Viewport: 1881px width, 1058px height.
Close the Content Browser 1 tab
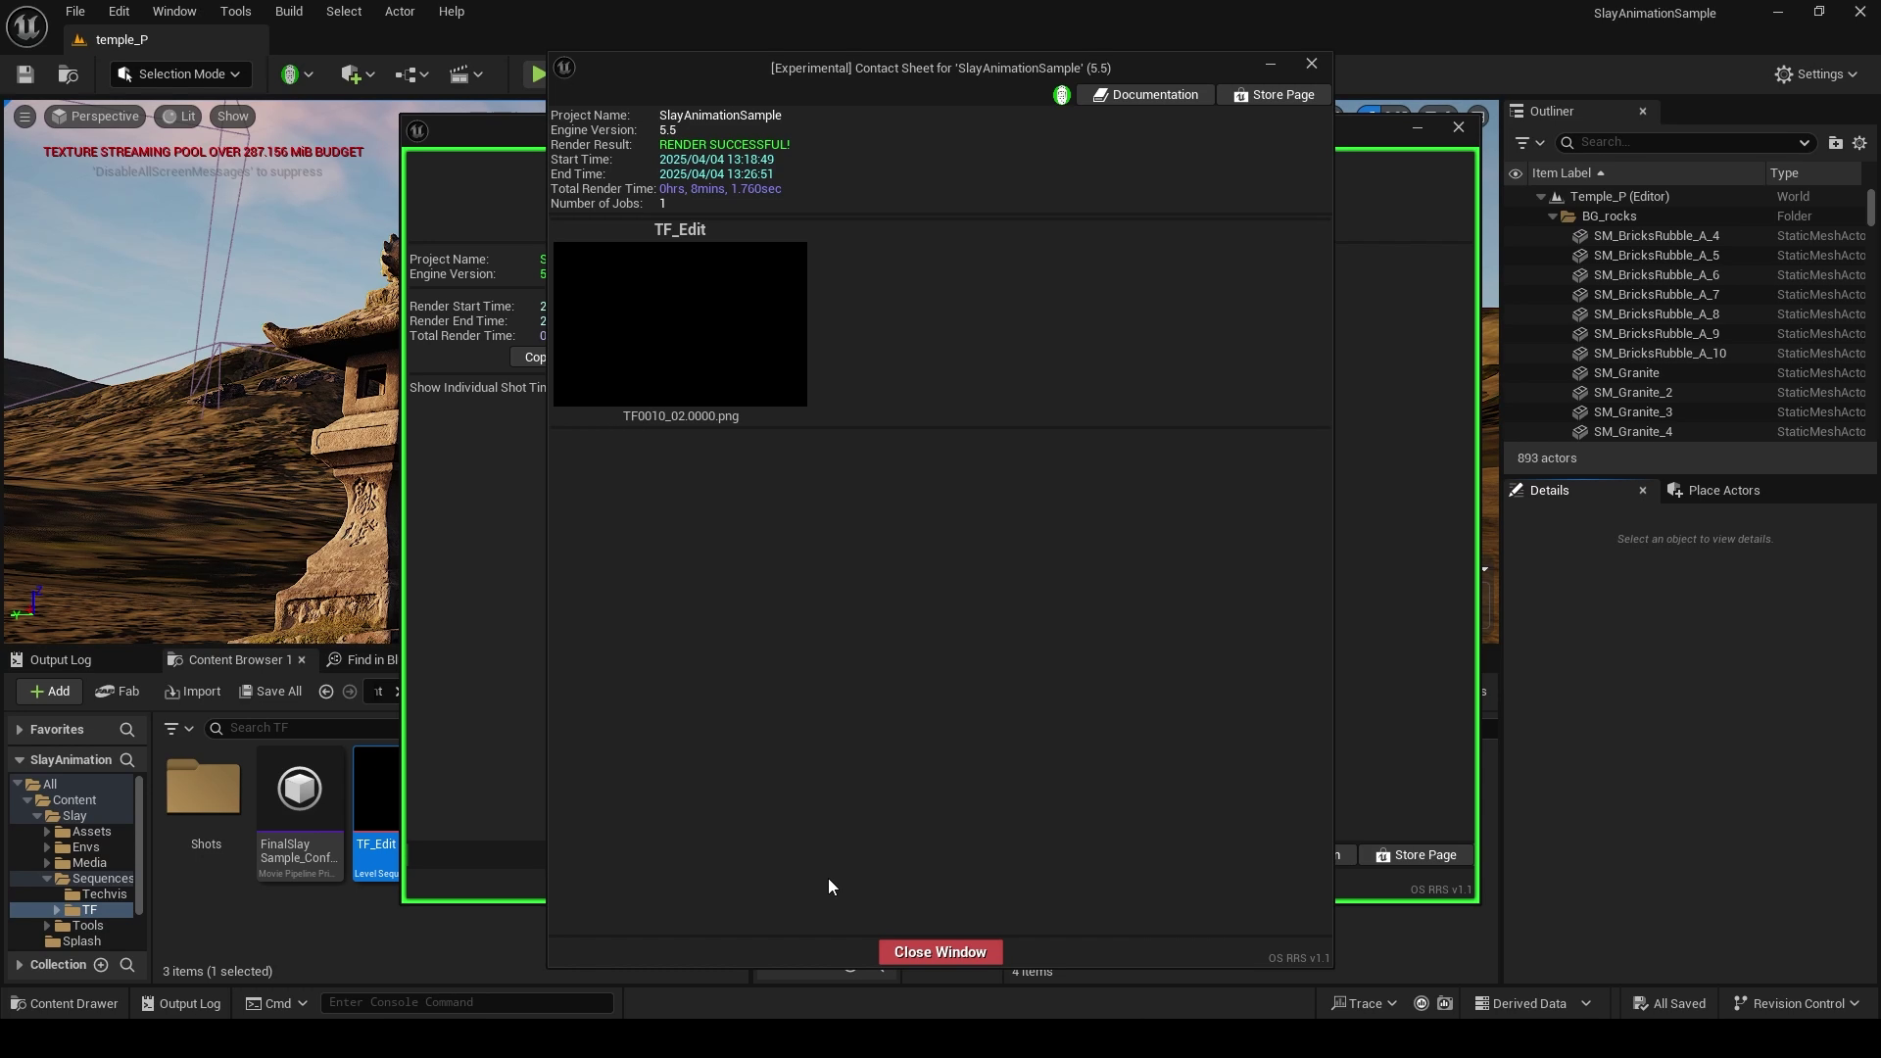pyautogui.click(x=302, y=660)
